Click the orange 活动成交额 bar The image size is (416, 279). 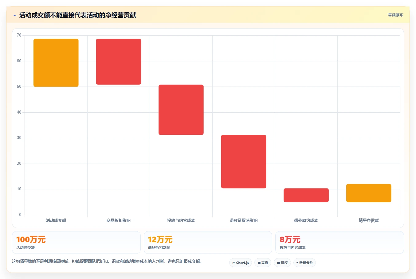[56, 63]
